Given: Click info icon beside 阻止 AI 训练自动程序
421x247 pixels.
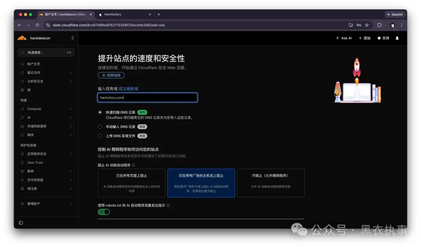Looking at the screenshot, I should pos(133,165).
